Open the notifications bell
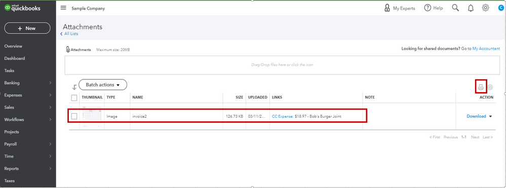This screenshot has height=188, width=506. pyautogui.click(x=471, y=9)
